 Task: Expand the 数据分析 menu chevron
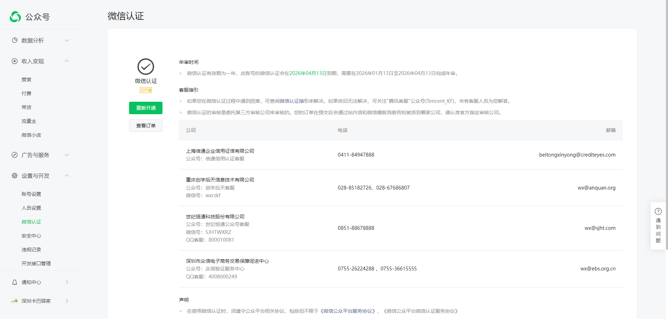pyautogui.click(x=67, y=41)
